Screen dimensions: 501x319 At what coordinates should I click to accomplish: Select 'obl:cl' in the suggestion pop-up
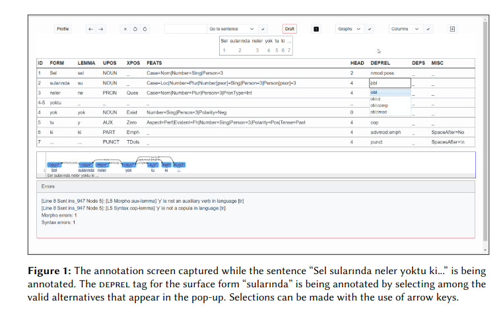pos(390,99)
